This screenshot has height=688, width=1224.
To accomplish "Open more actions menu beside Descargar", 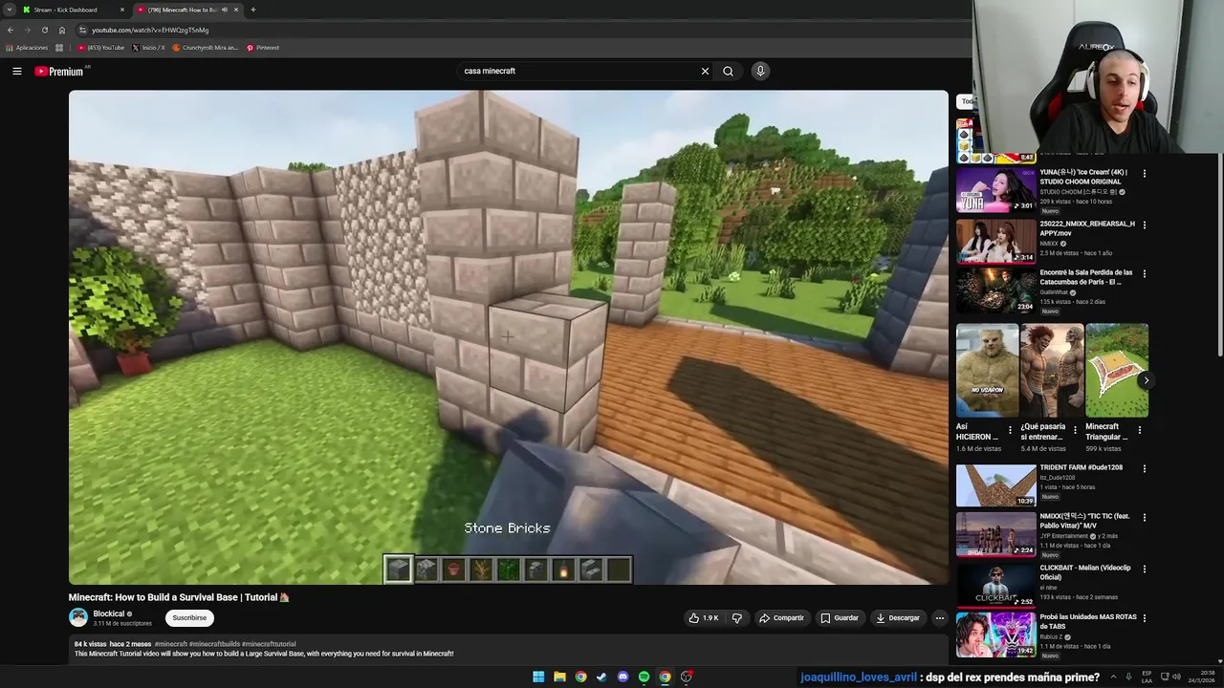I will point(939,618).
